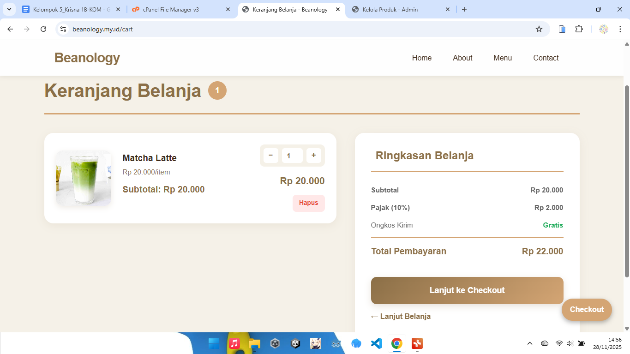This screenshot has width=630, height=354.
Task: Open Visual Studio Code from the taskbar
Action: 377,343
